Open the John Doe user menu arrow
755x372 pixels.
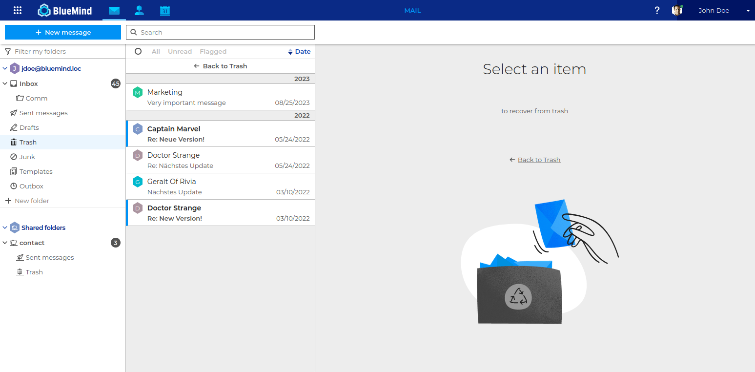[748, 11]
